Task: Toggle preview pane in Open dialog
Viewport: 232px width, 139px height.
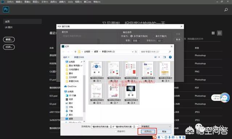Action: (164, 57)
